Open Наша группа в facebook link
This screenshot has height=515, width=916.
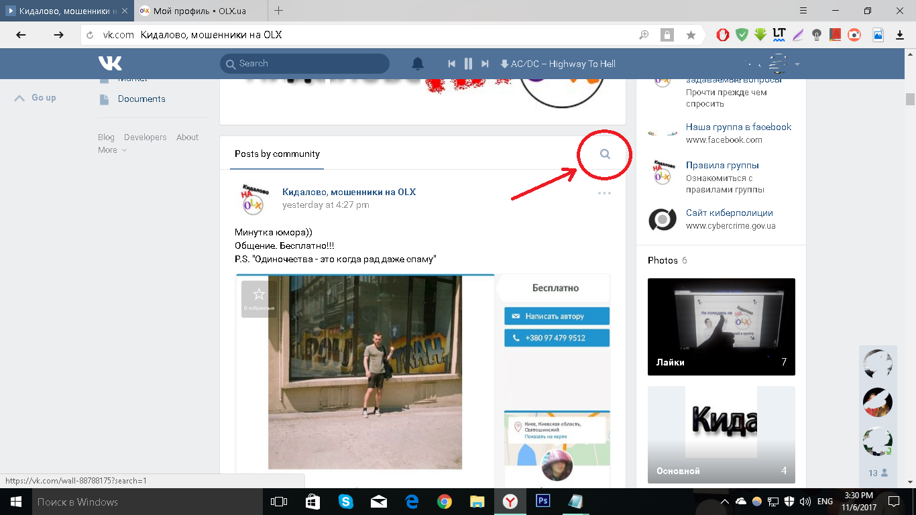[x=738, y=127]
